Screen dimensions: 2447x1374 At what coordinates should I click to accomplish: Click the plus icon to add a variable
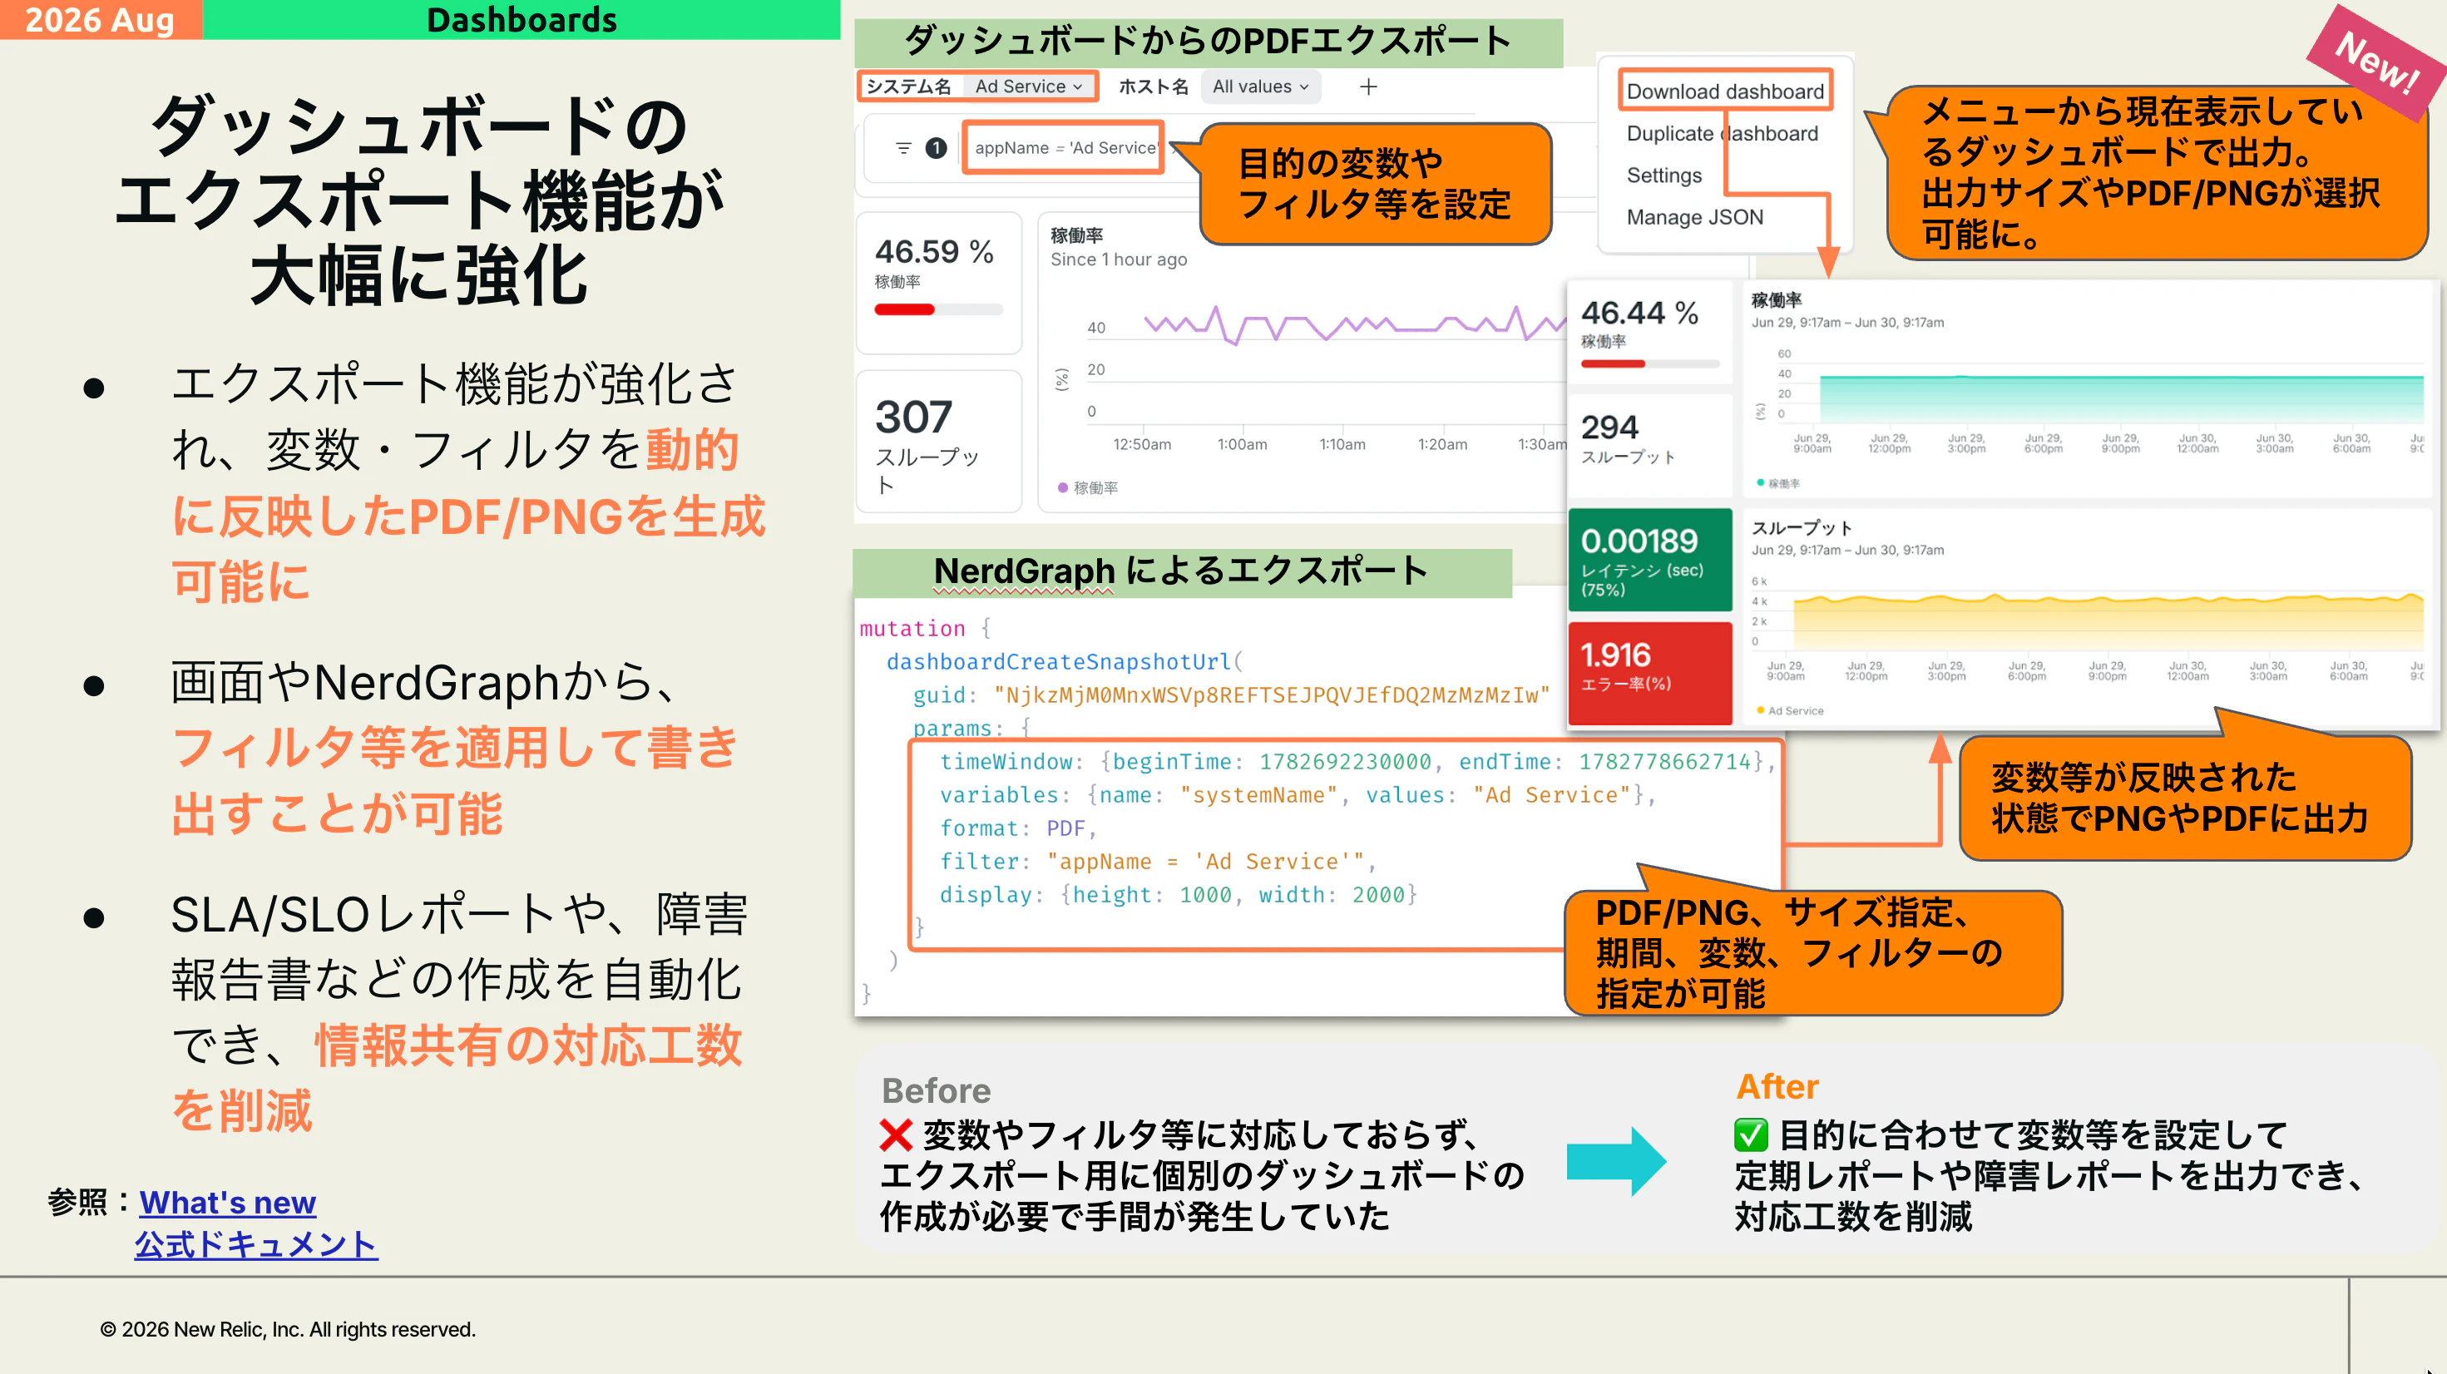[x=1368, y=87]
